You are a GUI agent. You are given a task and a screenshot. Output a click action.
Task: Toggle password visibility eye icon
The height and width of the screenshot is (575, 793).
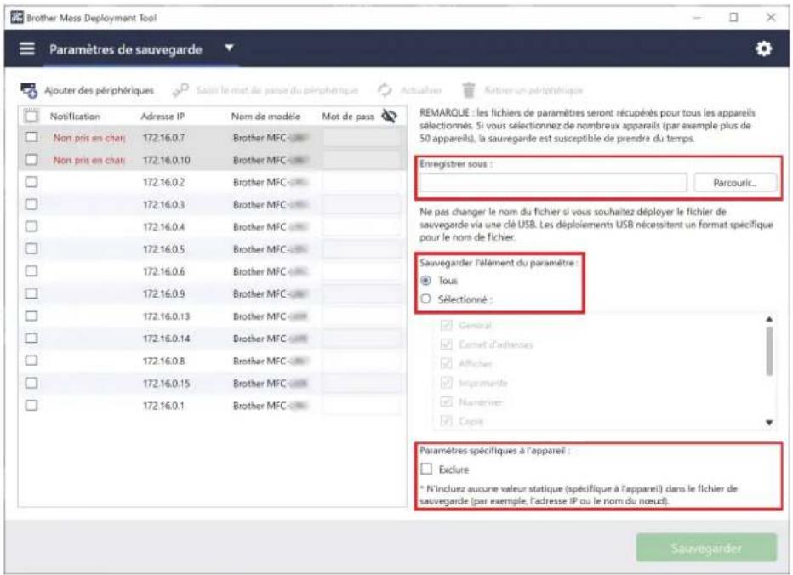[x=389, y=116]
